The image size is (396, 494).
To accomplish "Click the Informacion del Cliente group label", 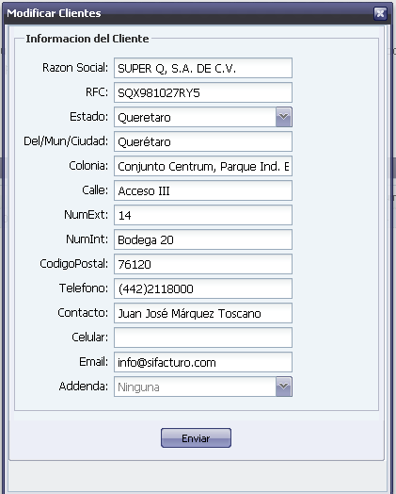I will pos(87,39).
